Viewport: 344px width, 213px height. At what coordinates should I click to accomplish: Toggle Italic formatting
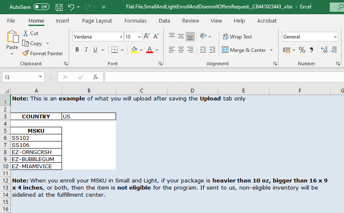[x=86, y=50]
